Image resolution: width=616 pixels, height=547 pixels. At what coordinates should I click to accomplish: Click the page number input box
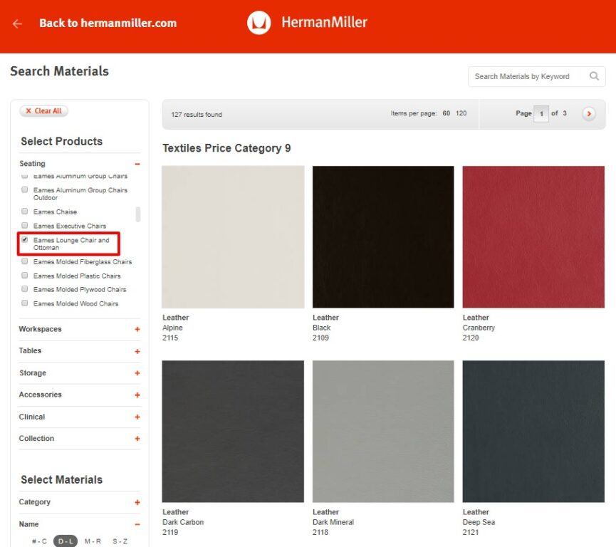coord(541,113)
